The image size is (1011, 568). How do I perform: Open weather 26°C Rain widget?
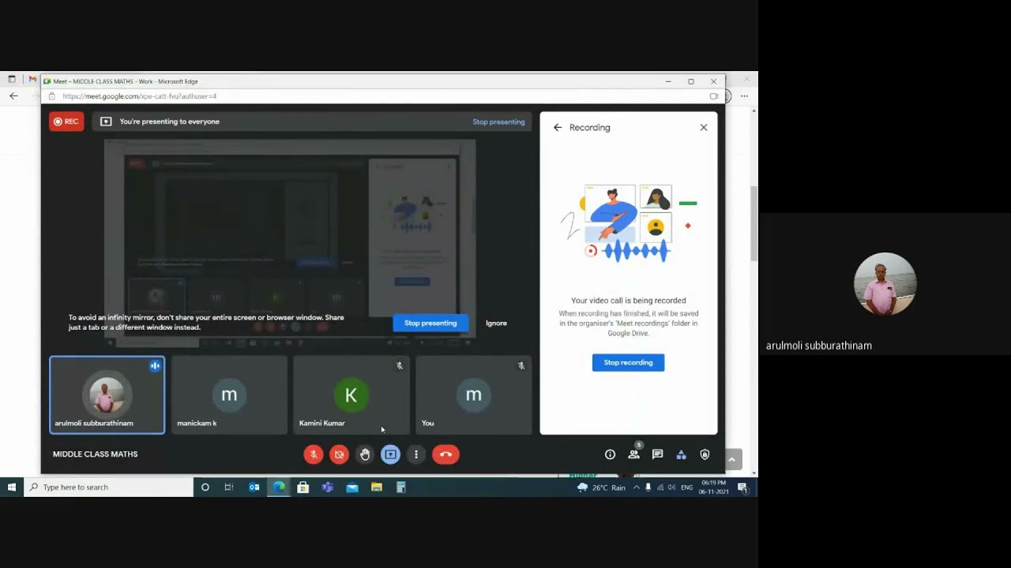(x=601, y=488)
